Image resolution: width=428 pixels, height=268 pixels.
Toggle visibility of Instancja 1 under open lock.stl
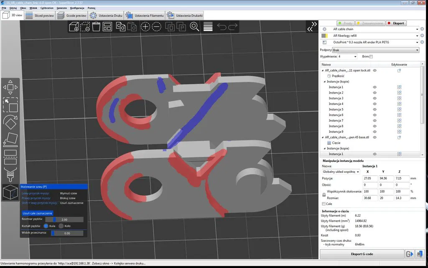pos(374,87)
